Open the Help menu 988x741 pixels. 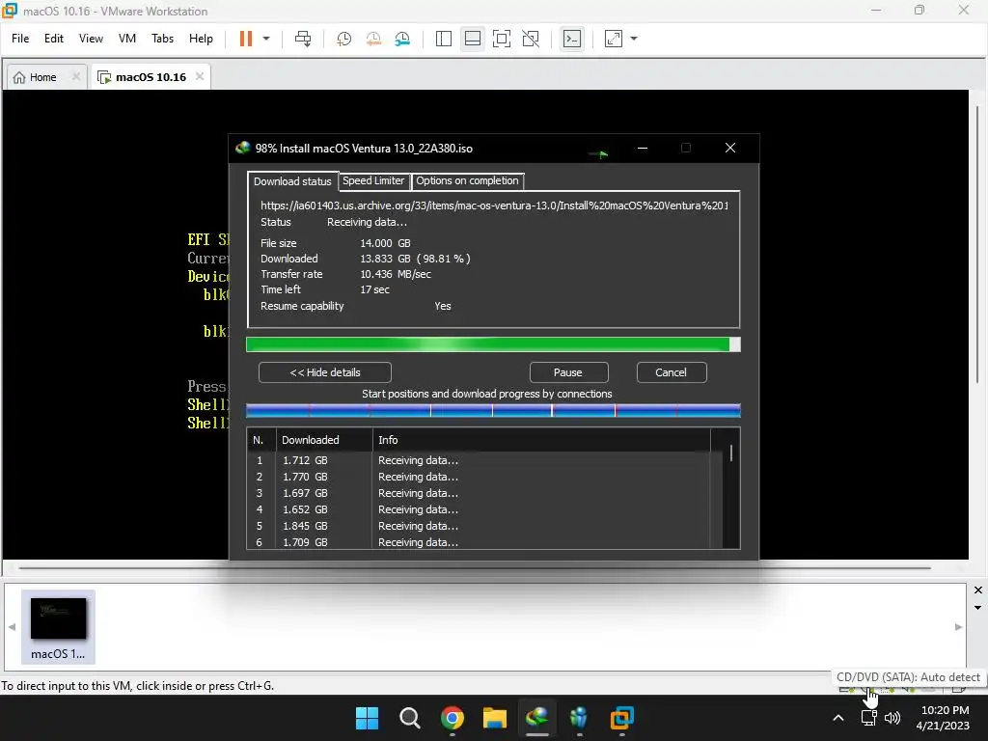tap(201, 39)
